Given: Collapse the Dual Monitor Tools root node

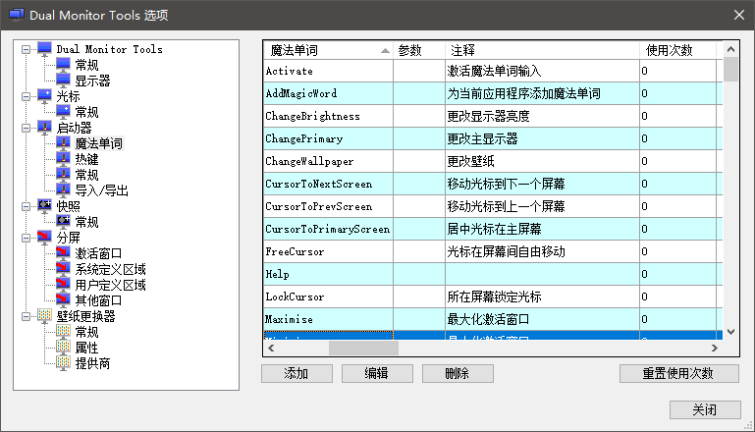Looking at the screenshot, I should pyautogui.click(x=26, y=49).
